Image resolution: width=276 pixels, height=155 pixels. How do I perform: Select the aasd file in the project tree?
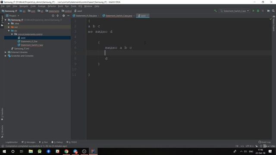pos(23,38)
